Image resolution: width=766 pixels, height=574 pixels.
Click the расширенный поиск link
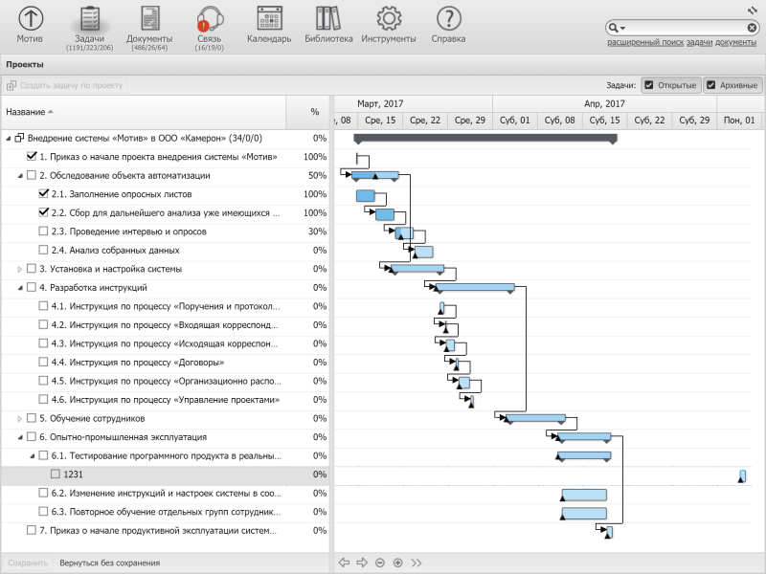tap(643, 42)
